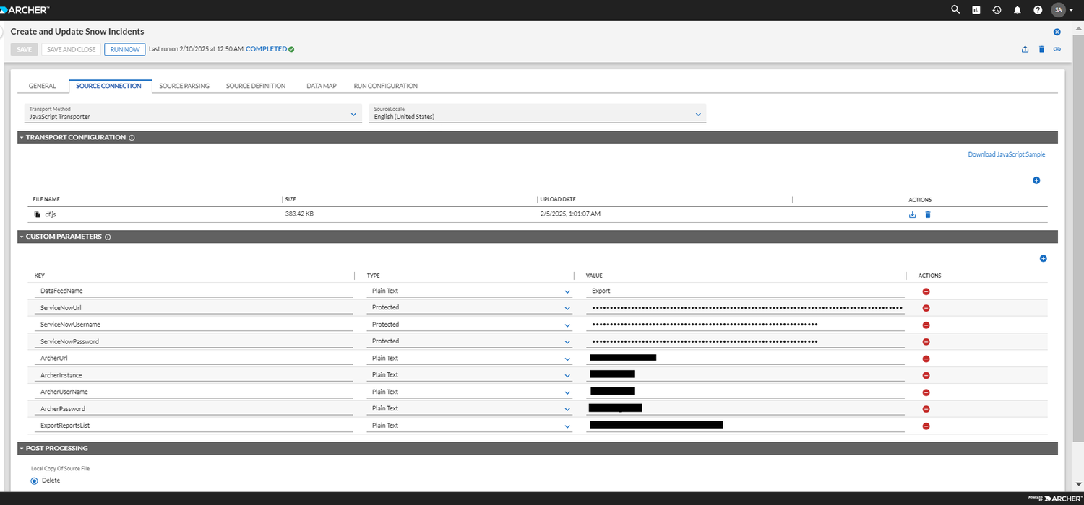Add a new JavaScript file with plus icon

pos(1036,180)
